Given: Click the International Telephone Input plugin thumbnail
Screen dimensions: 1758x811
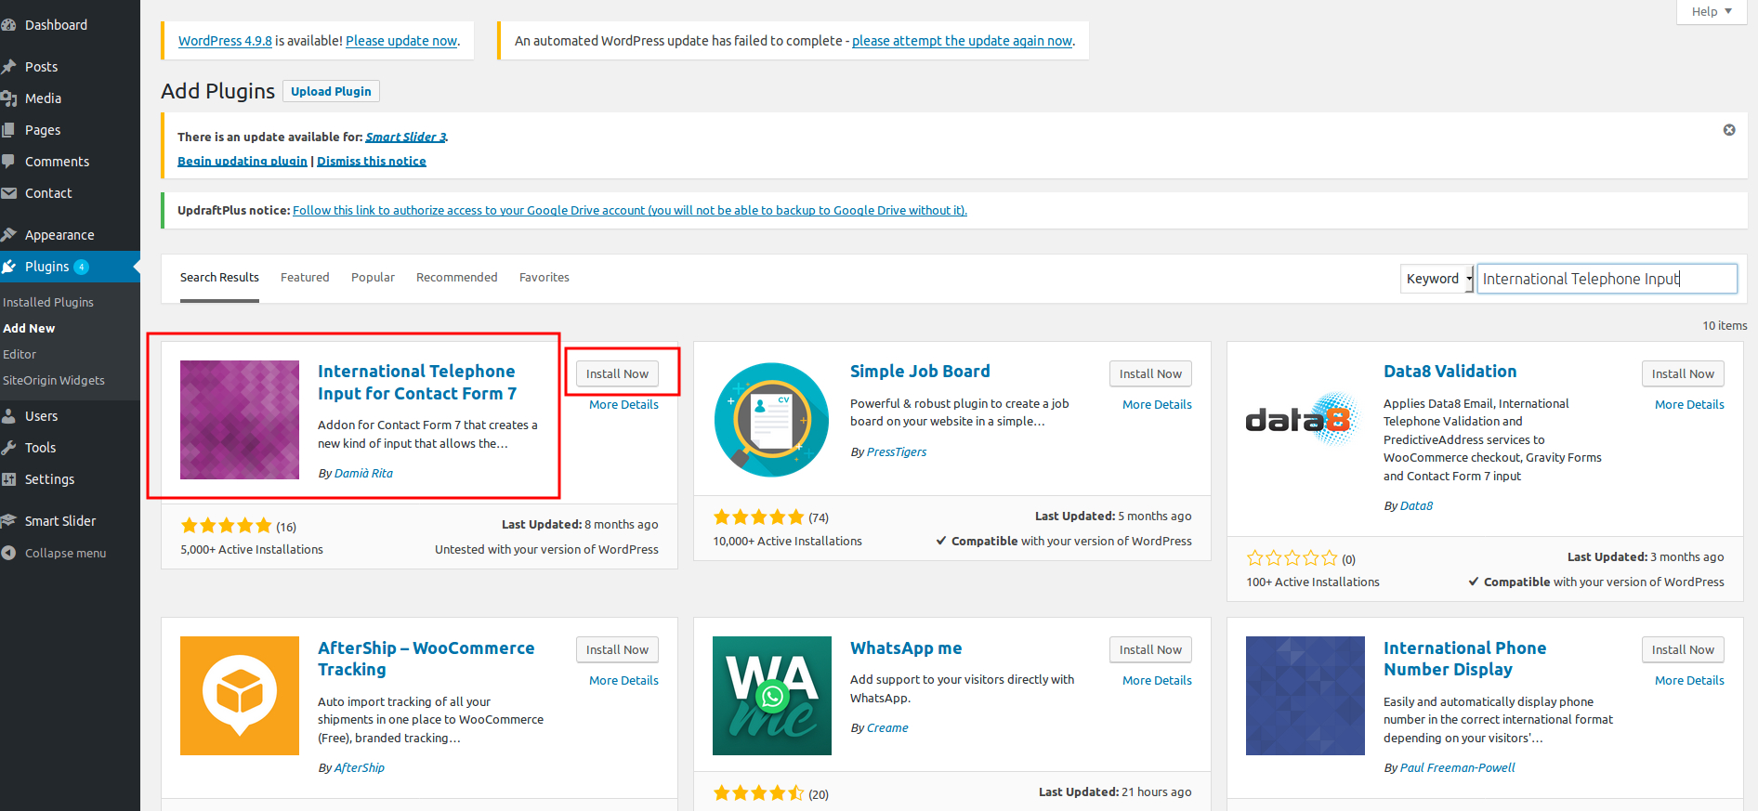Looking at the screenshot, I should pos(240,420).
